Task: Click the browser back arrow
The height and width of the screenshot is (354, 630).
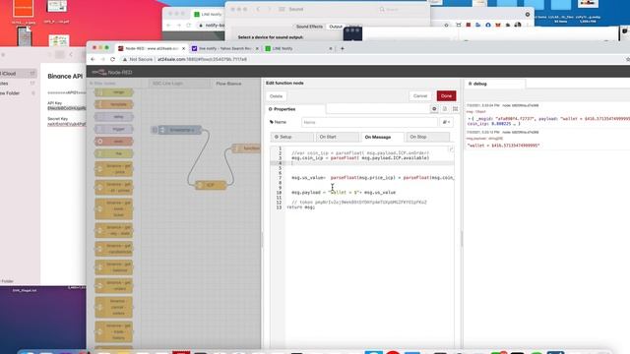Action: (93, 59)
